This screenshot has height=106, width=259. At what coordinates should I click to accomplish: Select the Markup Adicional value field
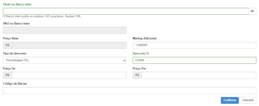(194, 45)
